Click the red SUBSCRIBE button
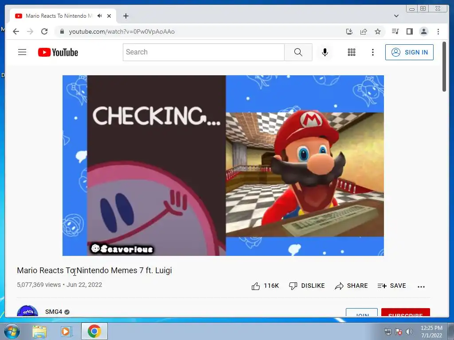The width and height of the screenshot is (454, 340). coord(405,313)
